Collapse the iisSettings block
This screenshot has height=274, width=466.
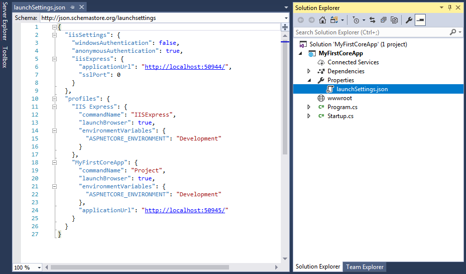(x=54, y=35)
